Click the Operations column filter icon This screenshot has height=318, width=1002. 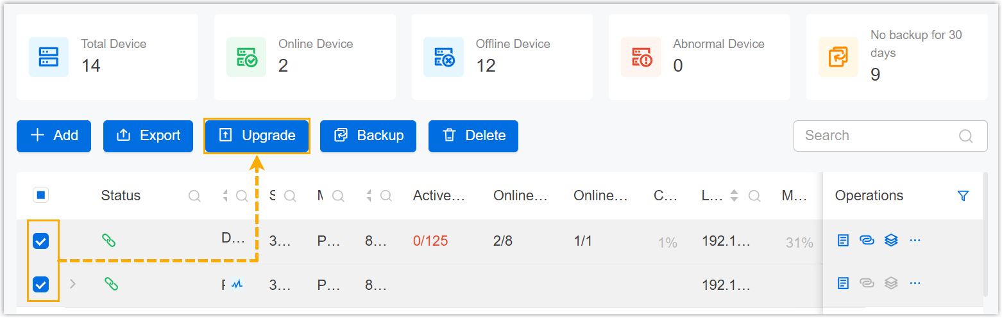click(x=962, y=196)
